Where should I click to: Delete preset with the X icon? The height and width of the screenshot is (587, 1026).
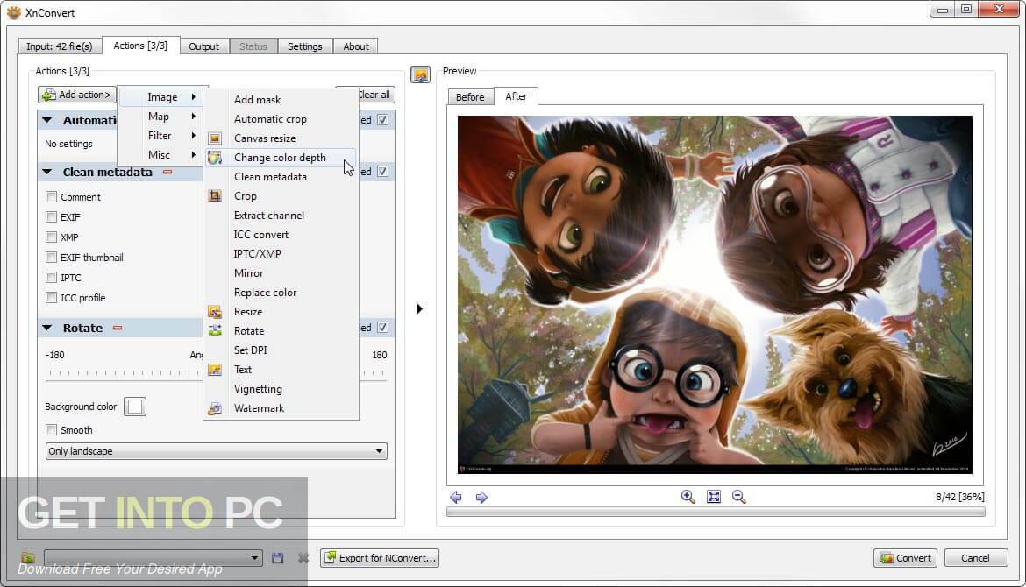[303, 557]
